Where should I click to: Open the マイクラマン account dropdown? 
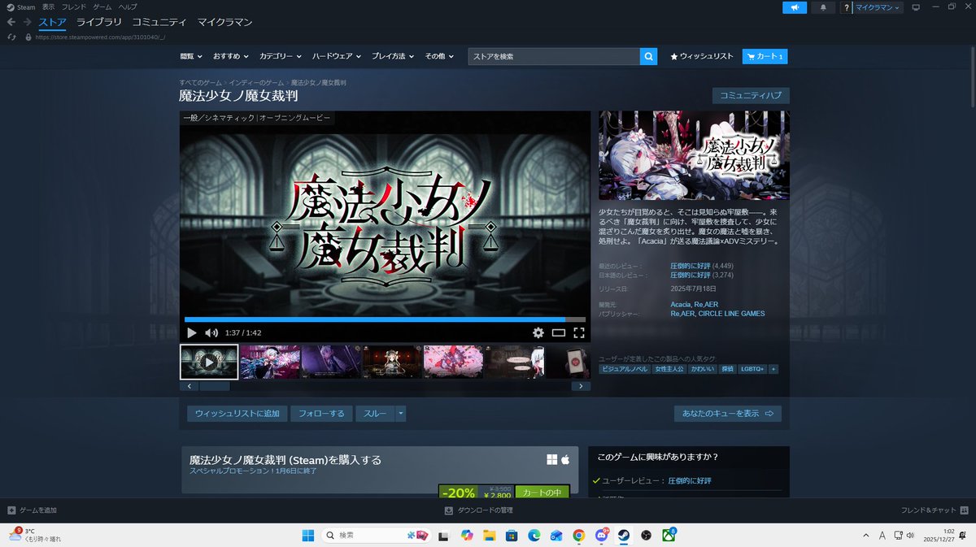(878, 7)
